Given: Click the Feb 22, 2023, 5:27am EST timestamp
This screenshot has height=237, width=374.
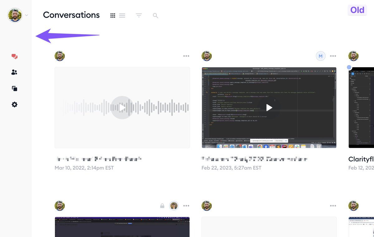Looking at the screenshot, I should (x=231, y=168).
